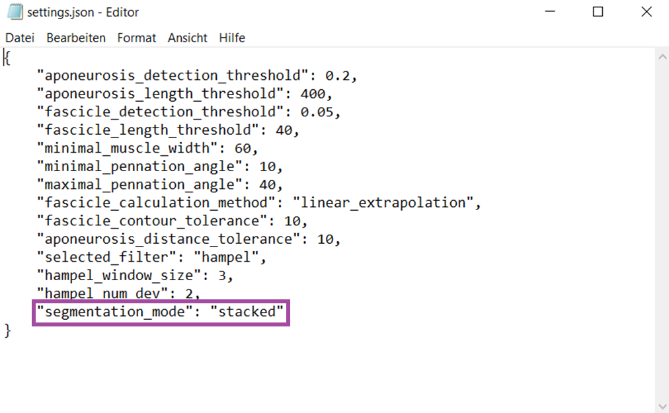The image size is (669, 413).
Task: Open the Ansicht menu
Action: (x=187, y=38)
